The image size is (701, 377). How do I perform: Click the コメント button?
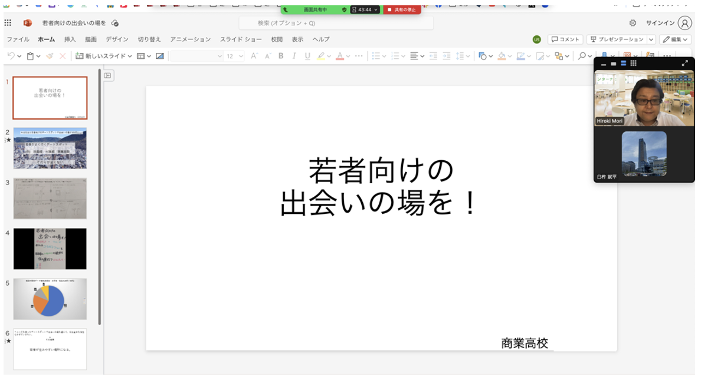click(x=565, y=39)
